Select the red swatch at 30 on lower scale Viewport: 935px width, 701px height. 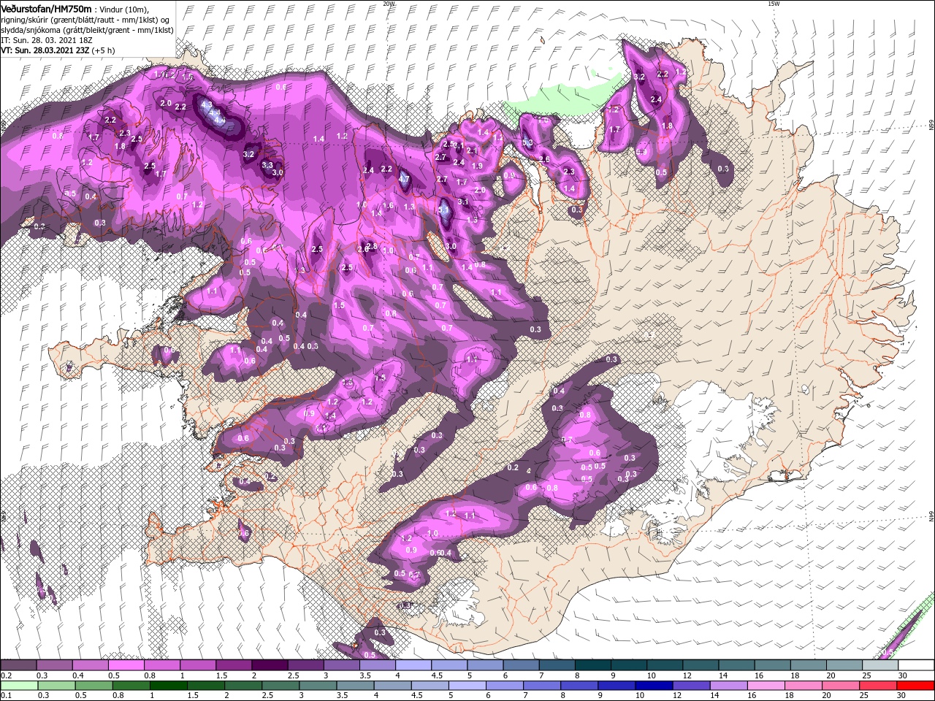click(x=915, y=686)
